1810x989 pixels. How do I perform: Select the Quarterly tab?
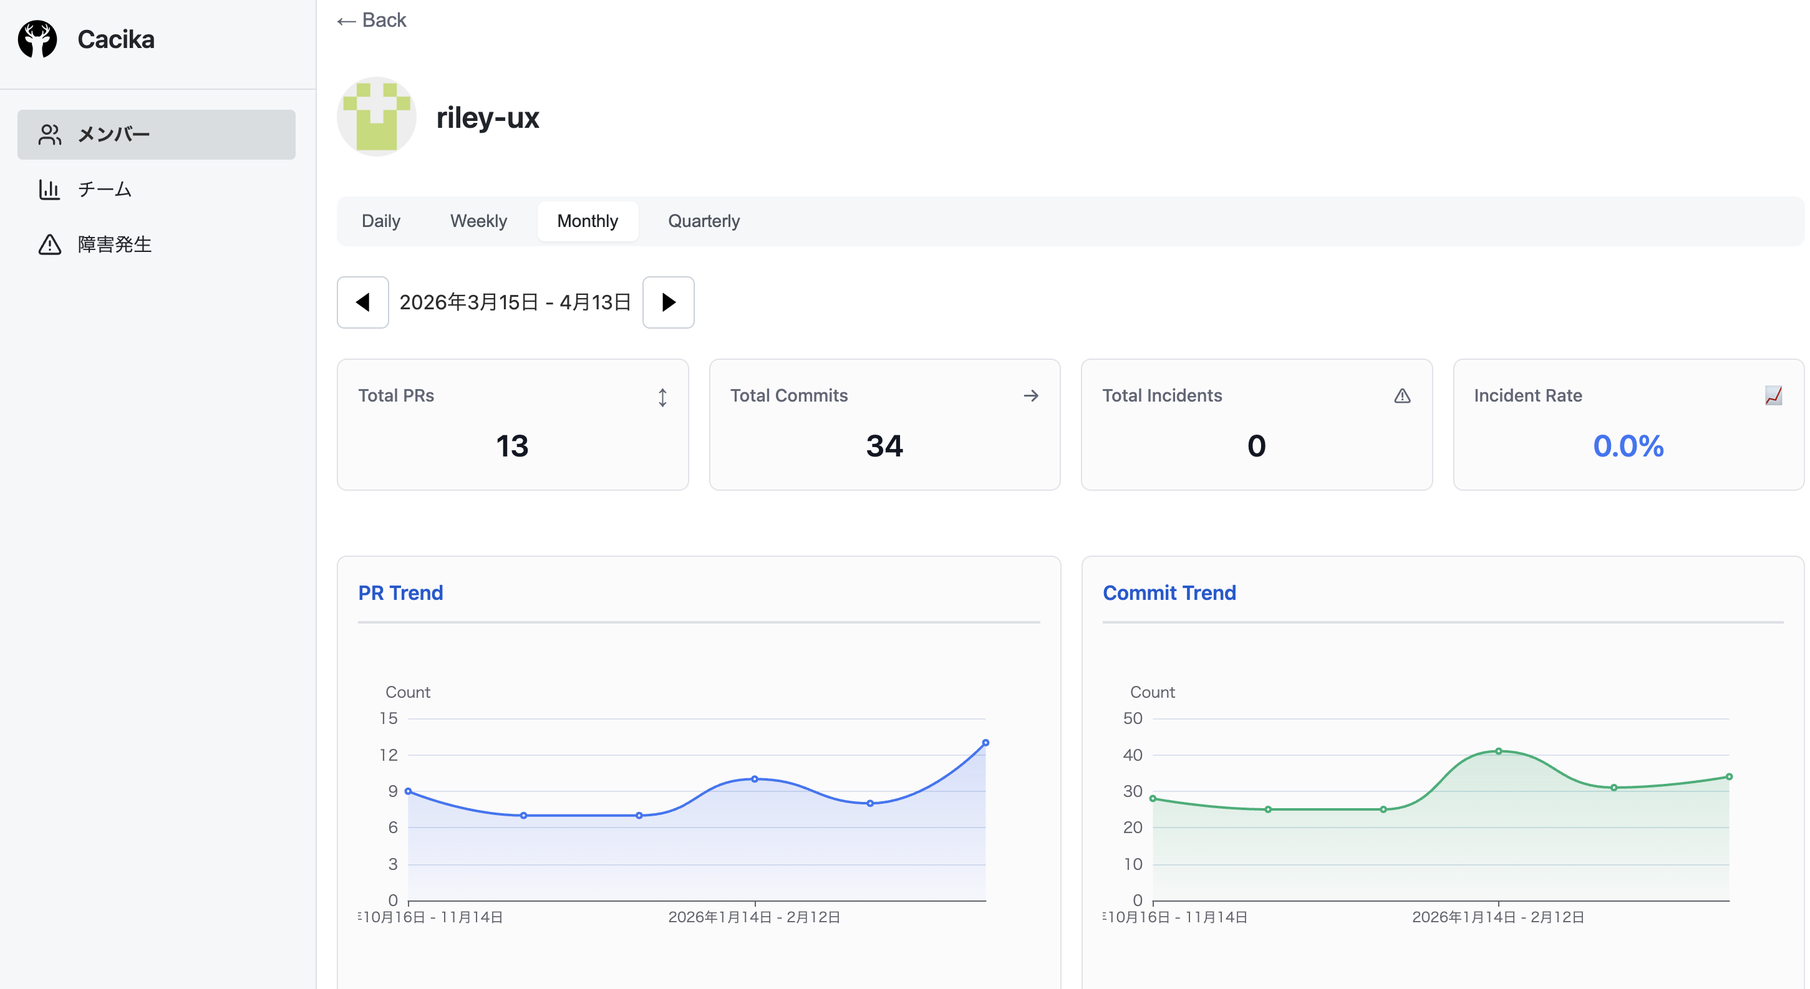pyautogui.click(x=704, y=221)
